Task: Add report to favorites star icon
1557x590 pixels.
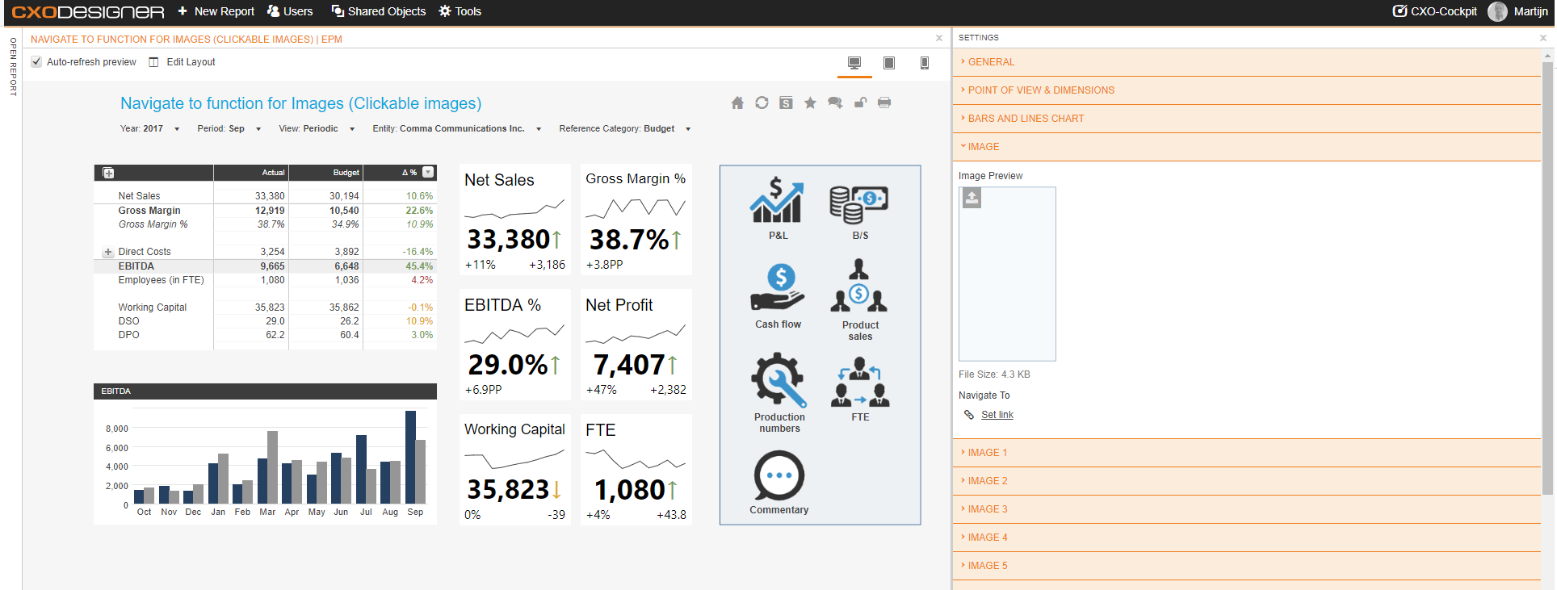Action: 810,103
